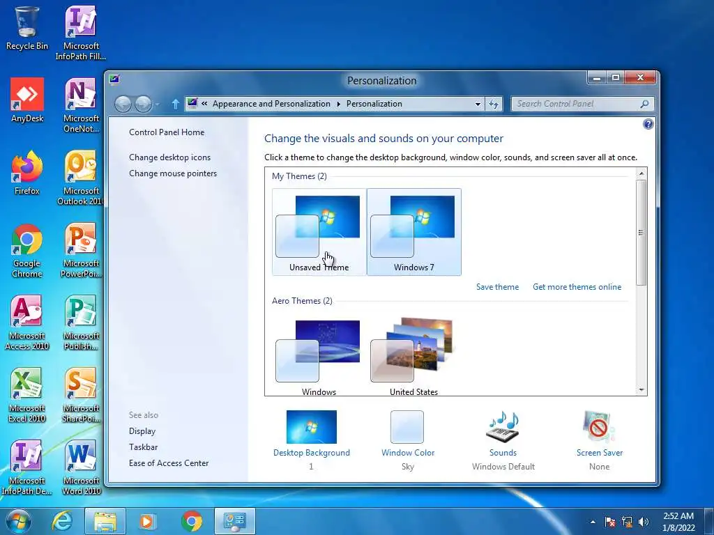The width and height of the screenshot is (714, 535).
Task: Open the Windows Start menu orb
Action: pos(18,521)
